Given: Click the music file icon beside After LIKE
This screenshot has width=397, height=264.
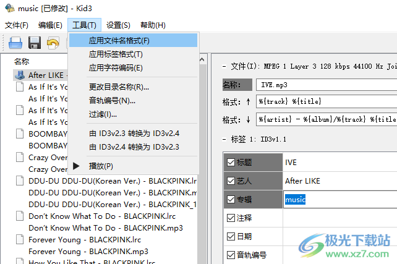Looking at the screenshot, I should [x=19, y=75].
